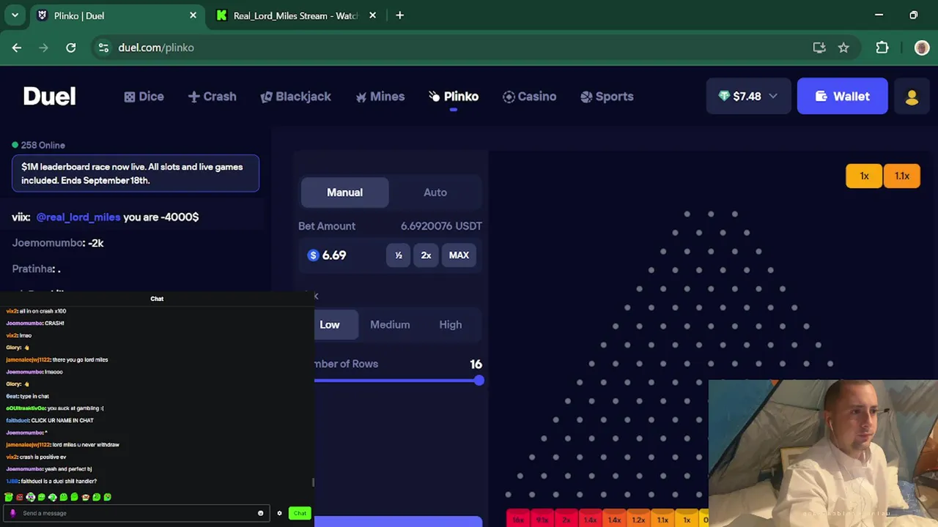Click the 6.6920076 USDT bet value text
The height and width of the screenshot is (527, 938).
click(441, 226)
